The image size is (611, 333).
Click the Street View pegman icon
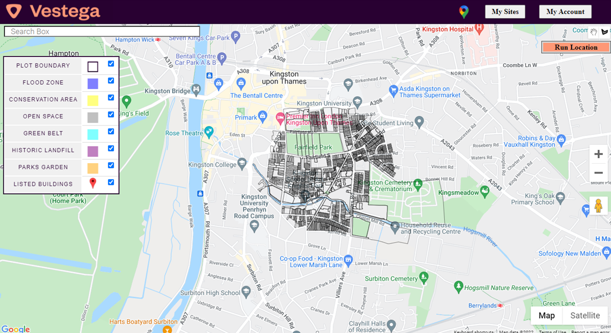(x=598, y=206)
